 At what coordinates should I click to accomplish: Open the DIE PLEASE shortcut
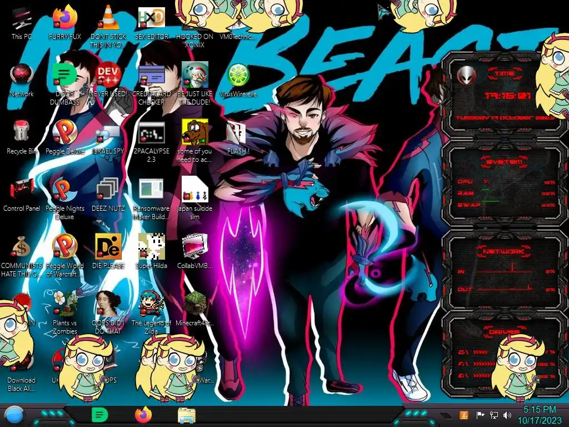pos(108,252)
